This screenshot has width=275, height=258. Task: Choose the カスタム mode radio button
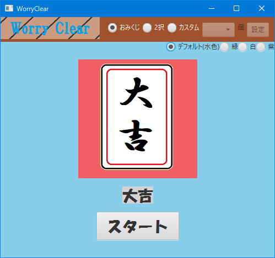click(x=172, y=28)
